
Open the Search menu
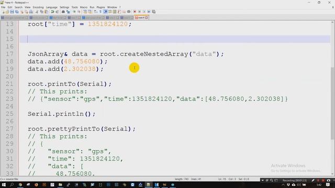pyautogui.click(x=18, y=7)
